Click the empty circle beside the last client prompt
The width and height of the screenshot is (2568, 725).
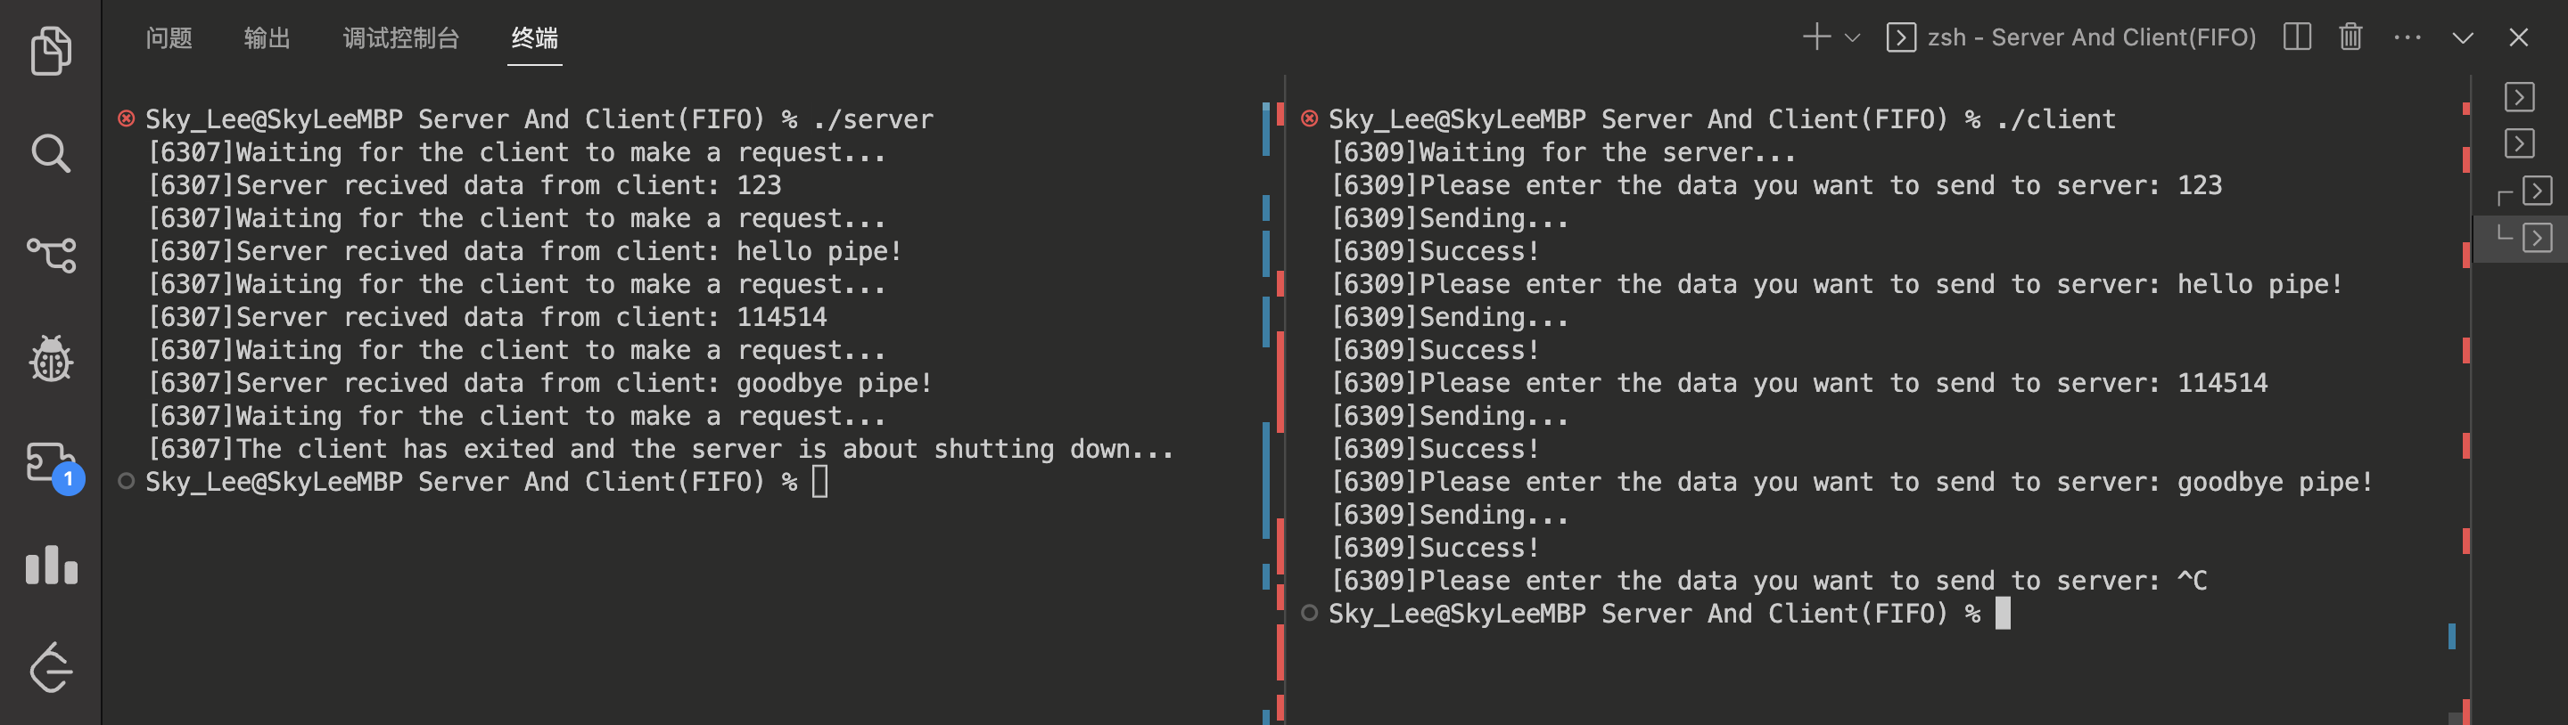[x=1309, y=613]
